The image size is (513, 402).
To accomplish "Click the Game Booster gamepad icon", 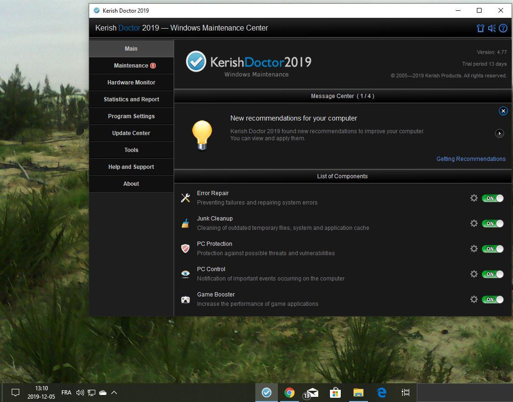I will click(185, 299).
